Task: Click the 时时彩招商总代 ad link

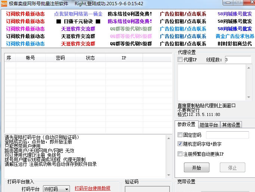Action: coord(235,44)
